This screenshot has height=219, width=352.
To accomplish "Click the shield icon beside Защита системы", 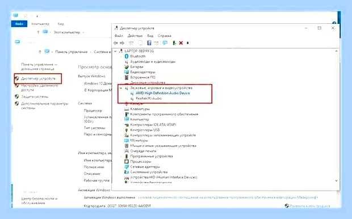I will (x=16, y=96).
